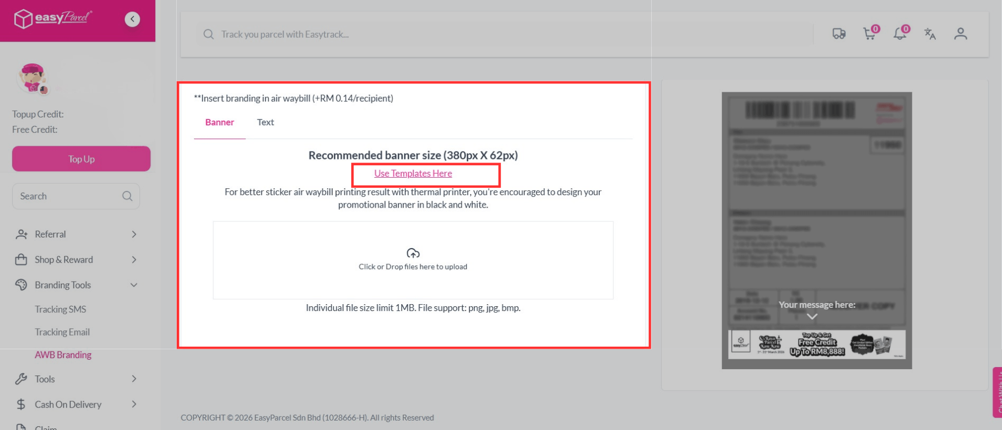
Task: Open the Use Templates Here link
Action: [413, 174]
